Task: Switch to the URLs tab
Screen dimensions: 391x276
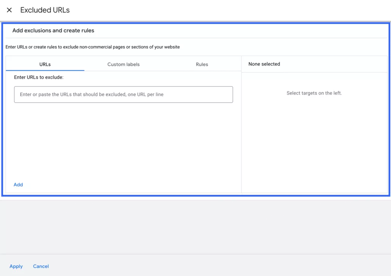Action: [x=45, y=64]
